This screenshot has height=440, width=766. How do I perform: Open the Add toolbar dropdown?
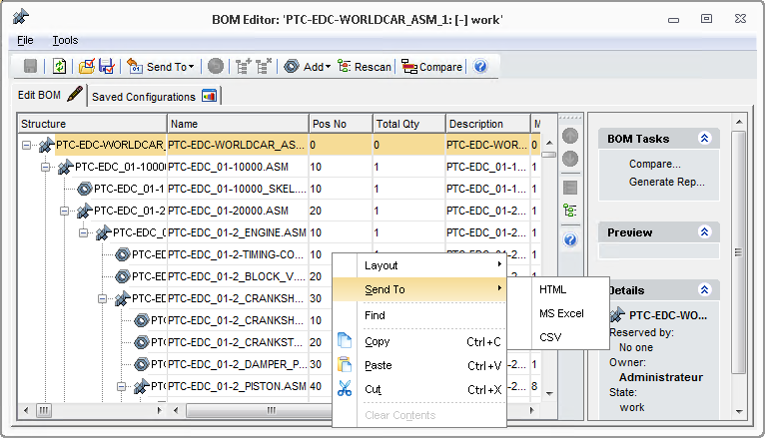point(308,66)
